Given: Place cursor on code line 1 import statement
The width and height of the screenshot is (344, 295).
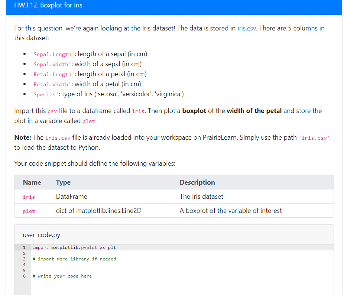Looking at the screenshot, I should [x=74, y=247].
